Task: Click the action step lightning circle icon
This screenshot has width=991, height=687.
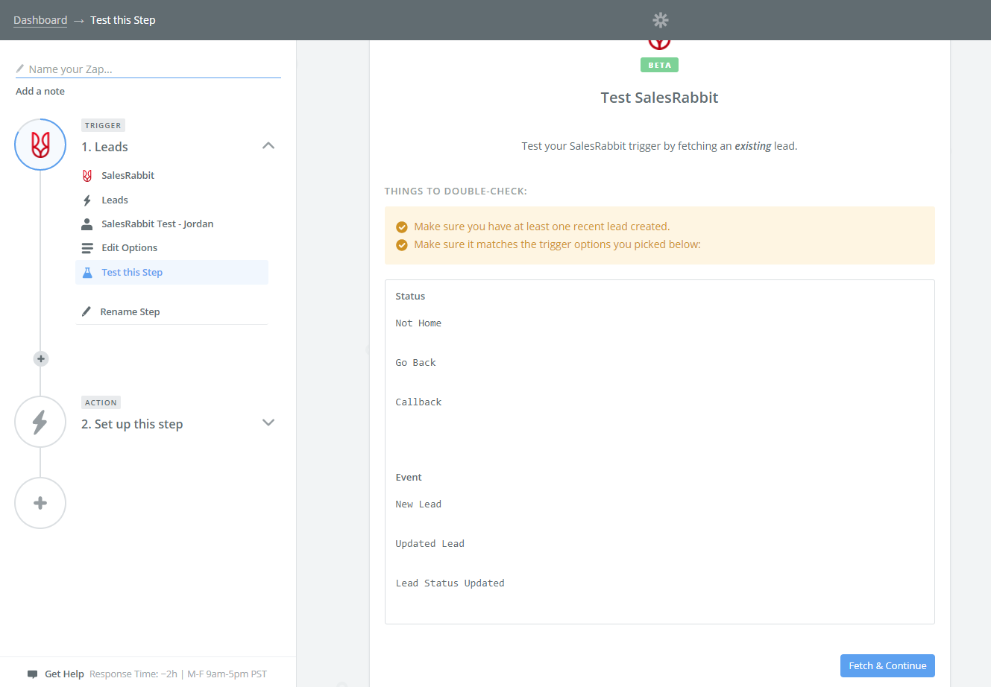Action: tap(40, 422)
